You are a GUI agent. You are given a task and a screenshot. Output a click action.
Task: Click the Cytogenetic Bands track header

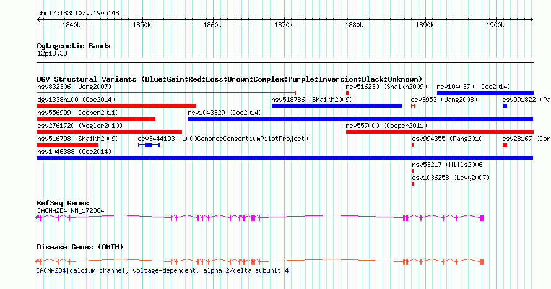[74, 46]
